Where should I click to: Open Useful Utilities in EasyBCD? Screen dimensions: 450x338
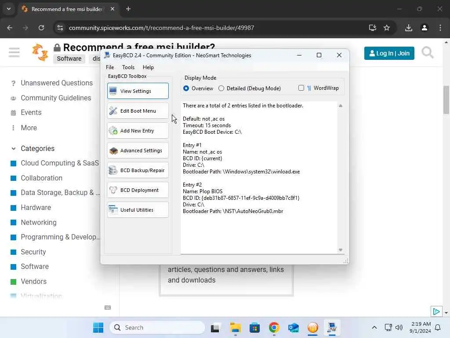point(138,210)
